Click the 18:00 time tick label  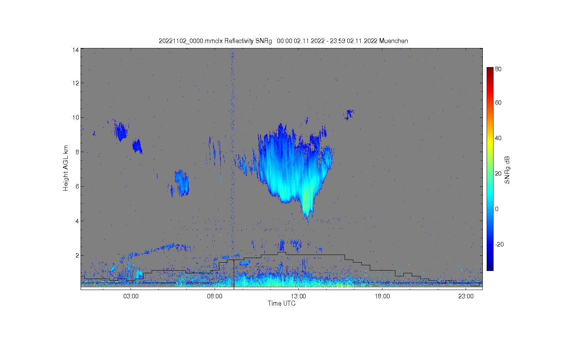pos(382,296)
